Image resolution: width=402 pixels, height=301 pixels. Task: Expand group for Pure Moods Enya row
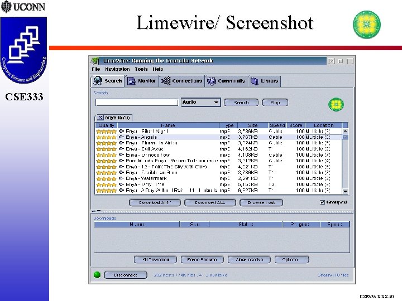(122, 161)
